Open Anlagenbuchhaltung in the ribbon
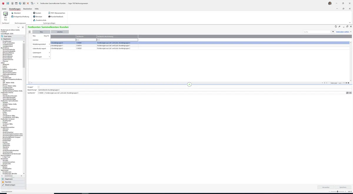This screenshot has width=353, height=194. pyautogui.click(x=20, y=16)
